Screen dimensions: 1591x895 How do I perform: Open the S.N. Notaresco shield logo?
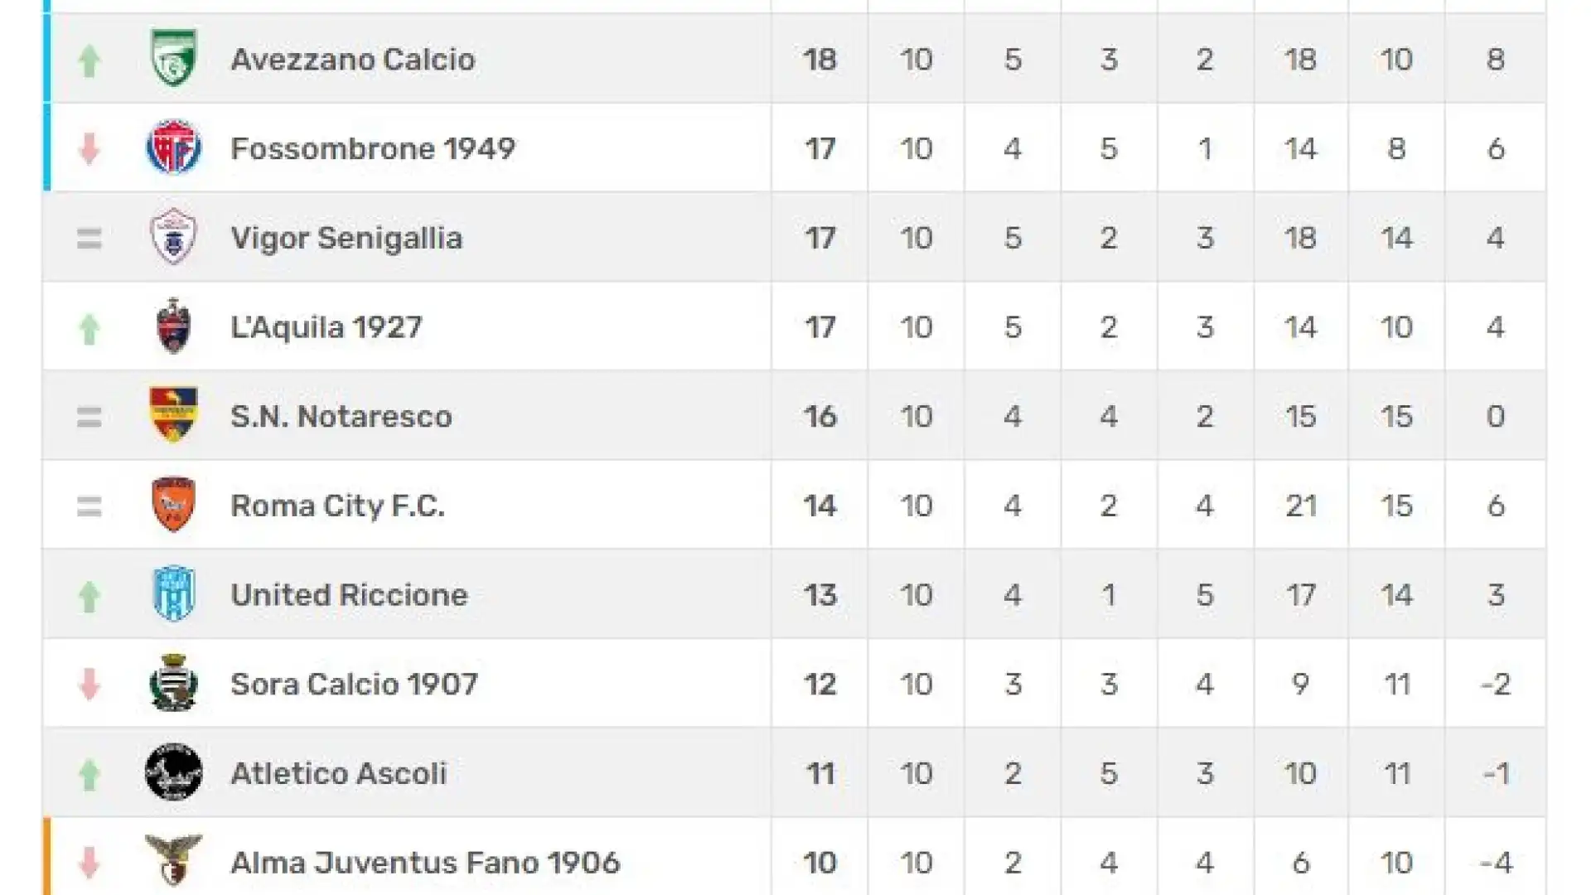tap(173, 415)
